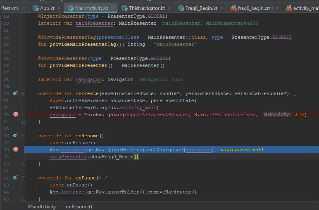Click the navigator variable declaration on line 28

click(x=88, y=79)
